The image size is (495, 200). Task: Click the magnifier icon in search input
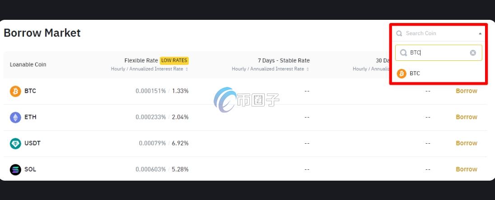coord(403,53)
